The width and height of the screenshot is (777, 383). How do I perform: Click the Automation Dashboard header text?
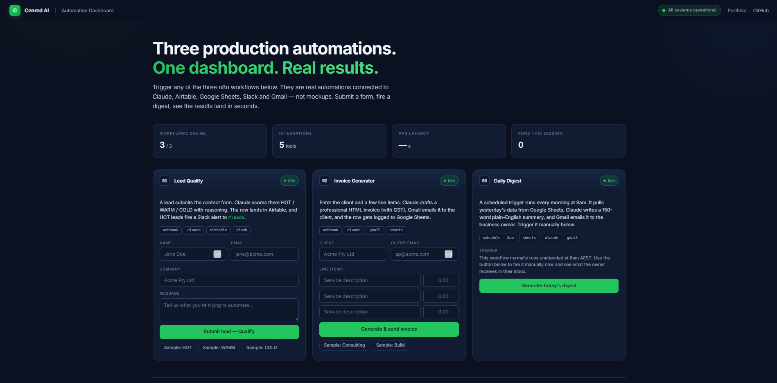88,11
